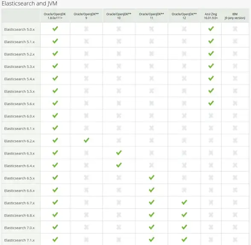Select the Oracle/OpenJDK 11 column header
The height and width of the screenshot is (245, 251).
(x=152, y=16)
